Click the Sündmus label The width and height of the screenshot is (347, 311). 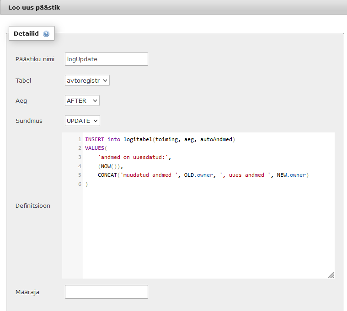29,121
